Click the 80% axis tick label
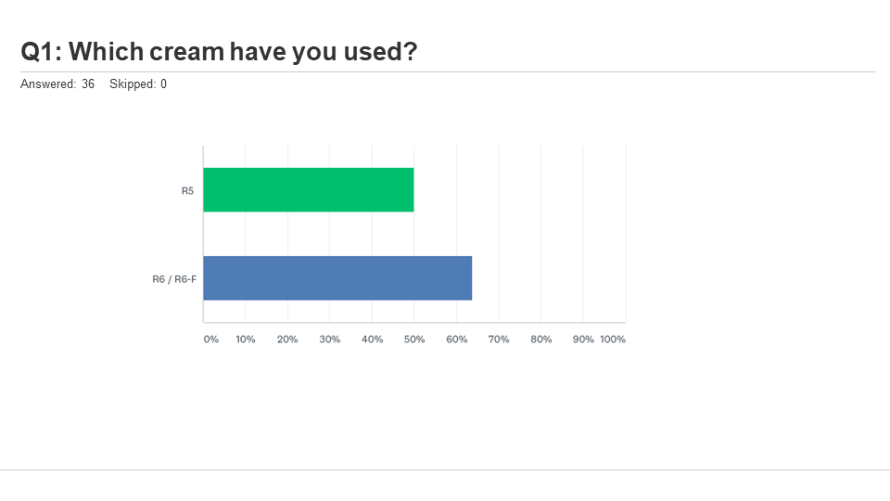This screenshot has width=890, height=501. tap(541, 340)
